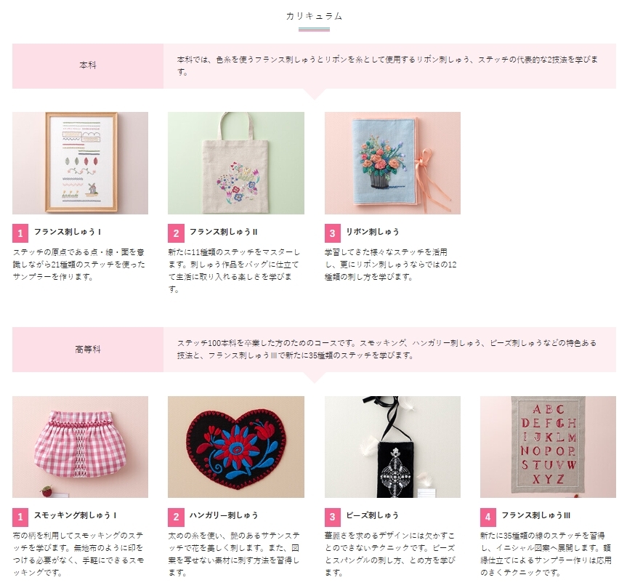Click the ハンガリー刺しゅう title text
This screenshot has width=627, height=588.
[224, 515]
